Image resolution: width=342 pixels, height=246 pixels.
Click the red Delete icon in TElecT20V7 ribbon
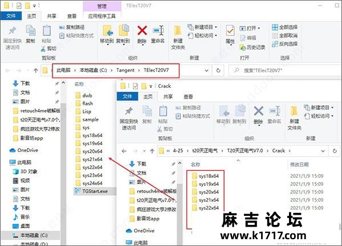142,31
